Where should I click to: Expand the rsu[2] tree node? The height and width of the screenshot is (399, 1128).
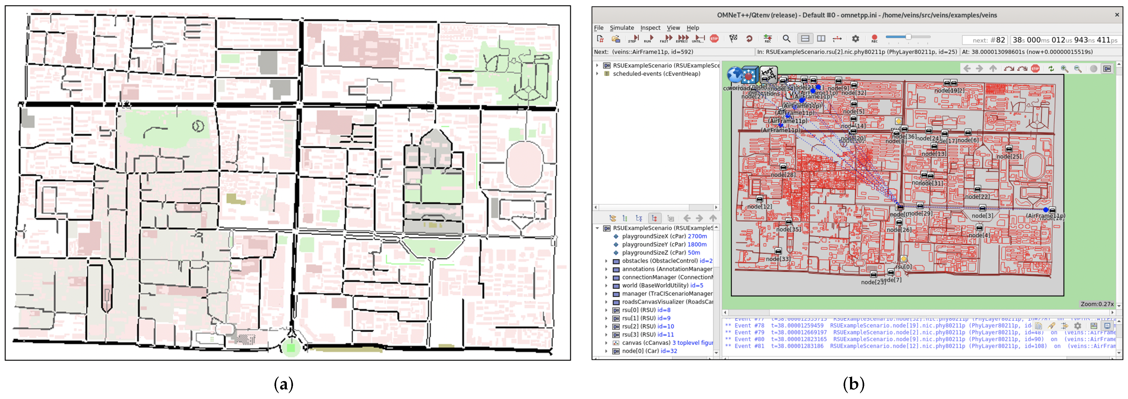pyautogui.click(x=606, y=326)
